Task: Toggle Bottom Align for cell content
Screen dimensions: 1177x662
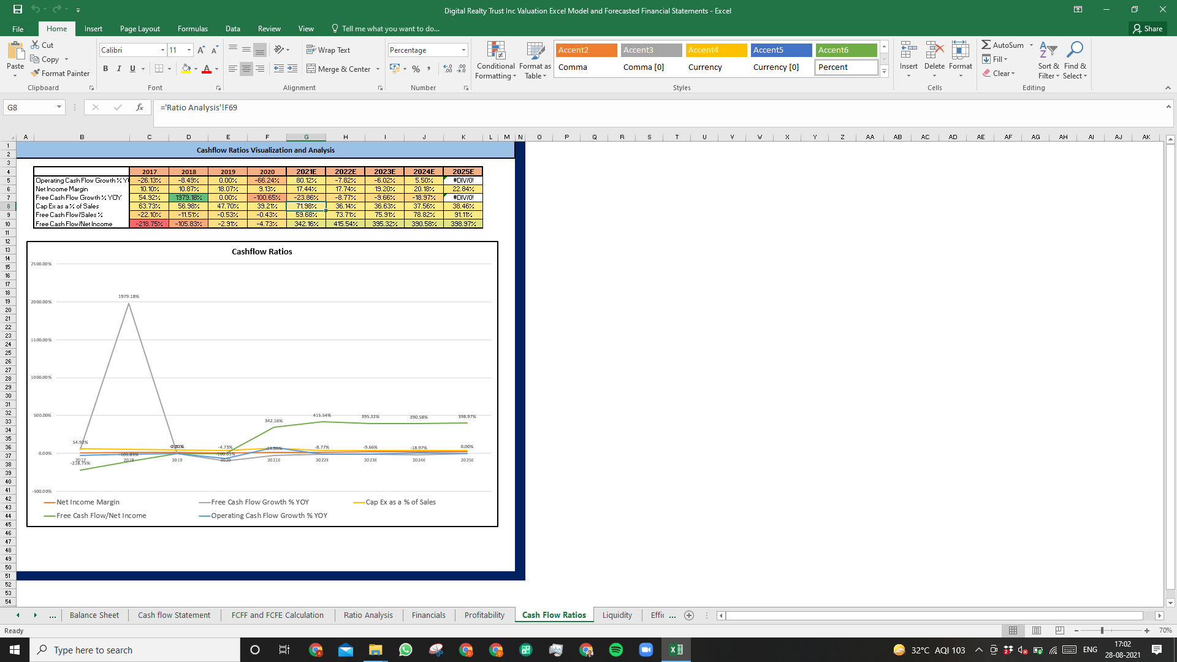Action: pos(260,50)
